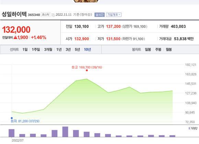Click the 거래대금 value 53,838 백만
This screenshot has width=199, height=144.
[184, 39]
